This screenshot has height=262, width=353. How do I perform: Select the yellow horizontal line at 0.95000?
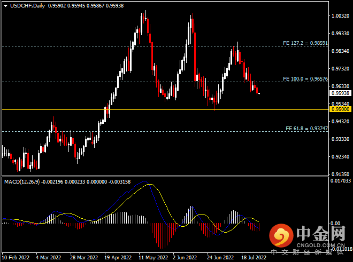tap(165, 109)
